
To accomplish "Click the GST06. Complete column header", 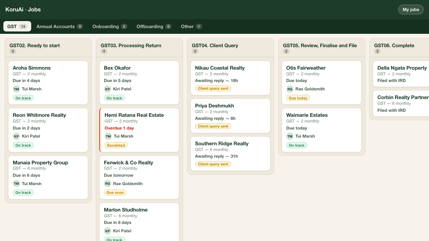I will pyautogui.click(x=400, y=48).
